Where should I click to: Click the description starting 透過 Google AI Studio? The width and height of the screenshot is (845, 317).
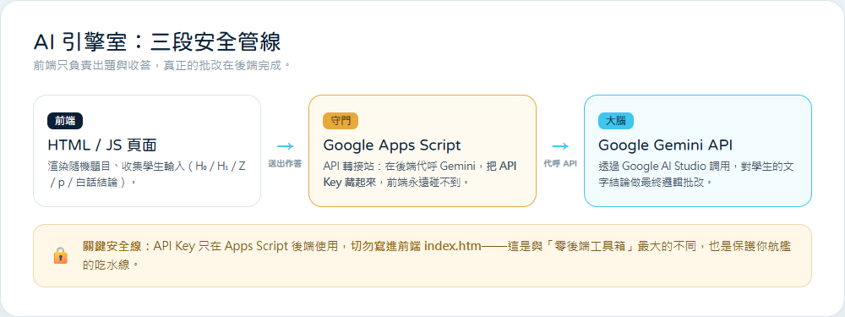(x=695, y=174)
